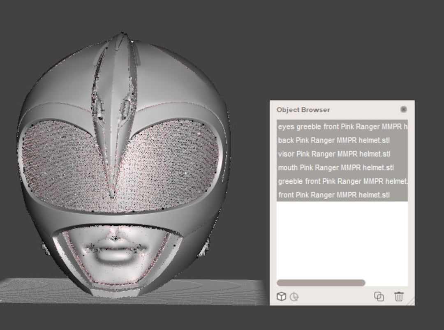The width and height of the screenshot is (444, 330).
Task: Toggle visibility using the cube icon
Action: pyautogui.click(x=282, y=297)
